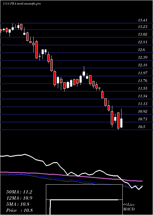Click the MACD box outline panel
This screenshot has width=153, height=215.
click(x=84, y=200)
